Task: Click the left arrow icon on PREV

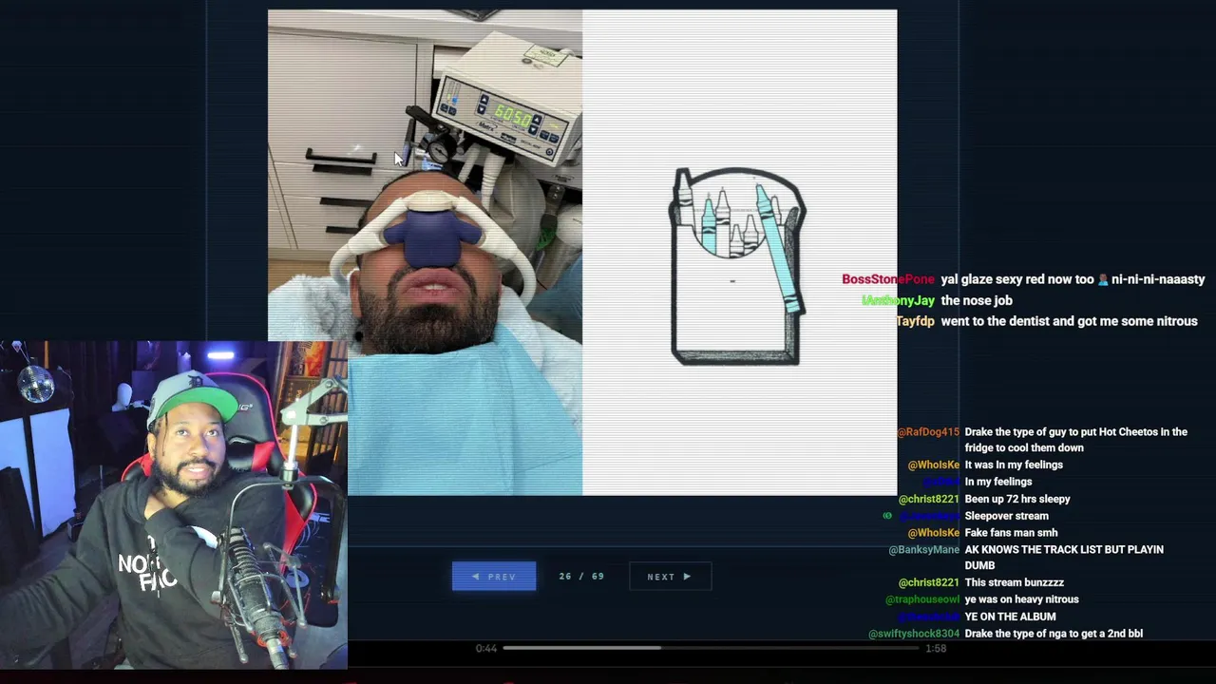Action: pyautogui.click(x=478, y=577)
